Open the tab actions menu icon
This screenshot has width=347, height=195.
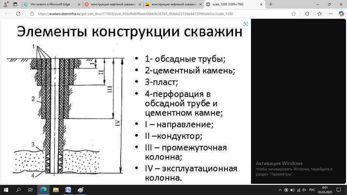(15, 4)
